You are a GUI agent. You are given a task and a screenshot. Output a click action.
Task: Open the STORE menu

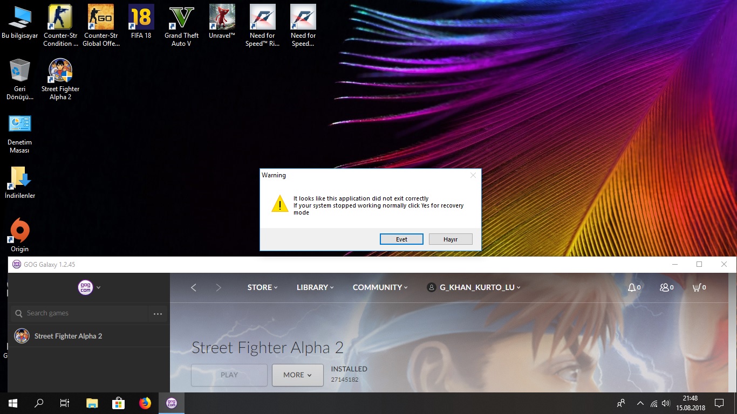(262, 287)
